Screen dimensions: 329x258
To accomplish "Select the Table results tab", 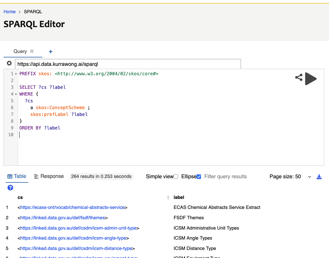I will pyautogui.click(x=17, y=176).
